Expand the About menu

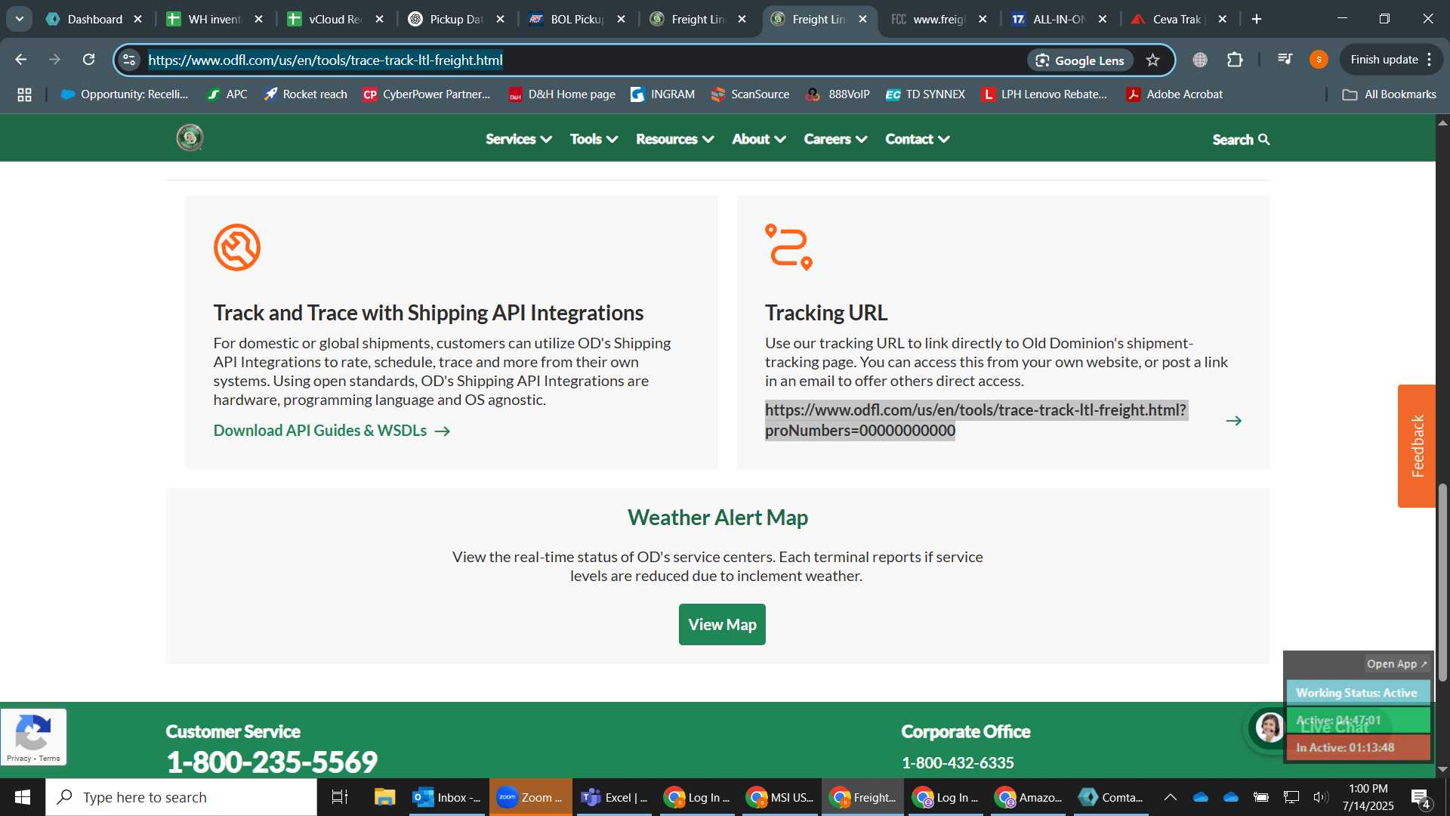pos(759,139)
